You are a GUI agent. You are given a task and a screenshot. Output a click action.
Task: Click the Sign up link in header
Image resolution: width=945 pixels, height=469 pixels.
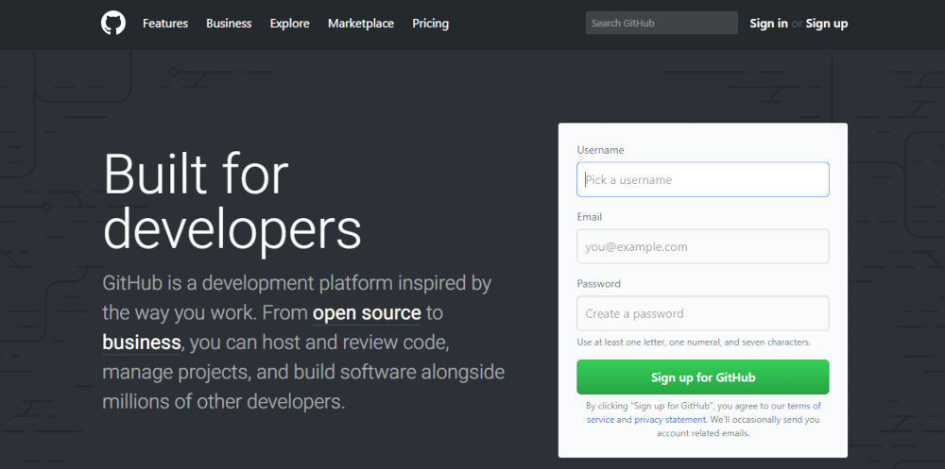pos(826,24)
